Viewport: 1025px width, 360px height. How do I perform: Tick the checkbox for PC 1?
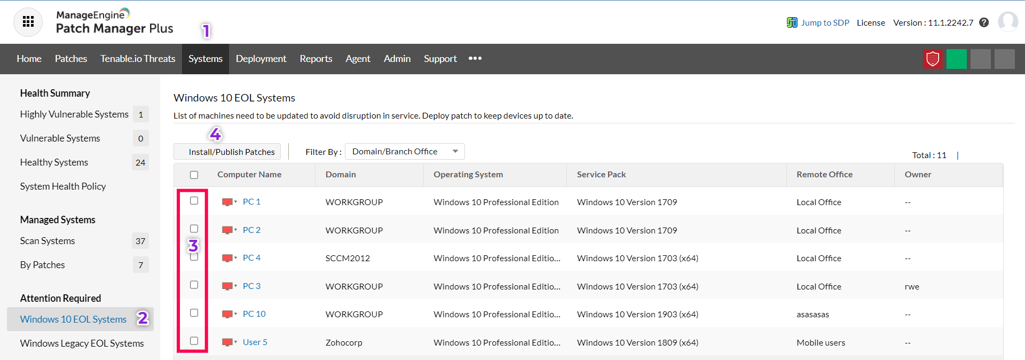click(x=194, y=201)
